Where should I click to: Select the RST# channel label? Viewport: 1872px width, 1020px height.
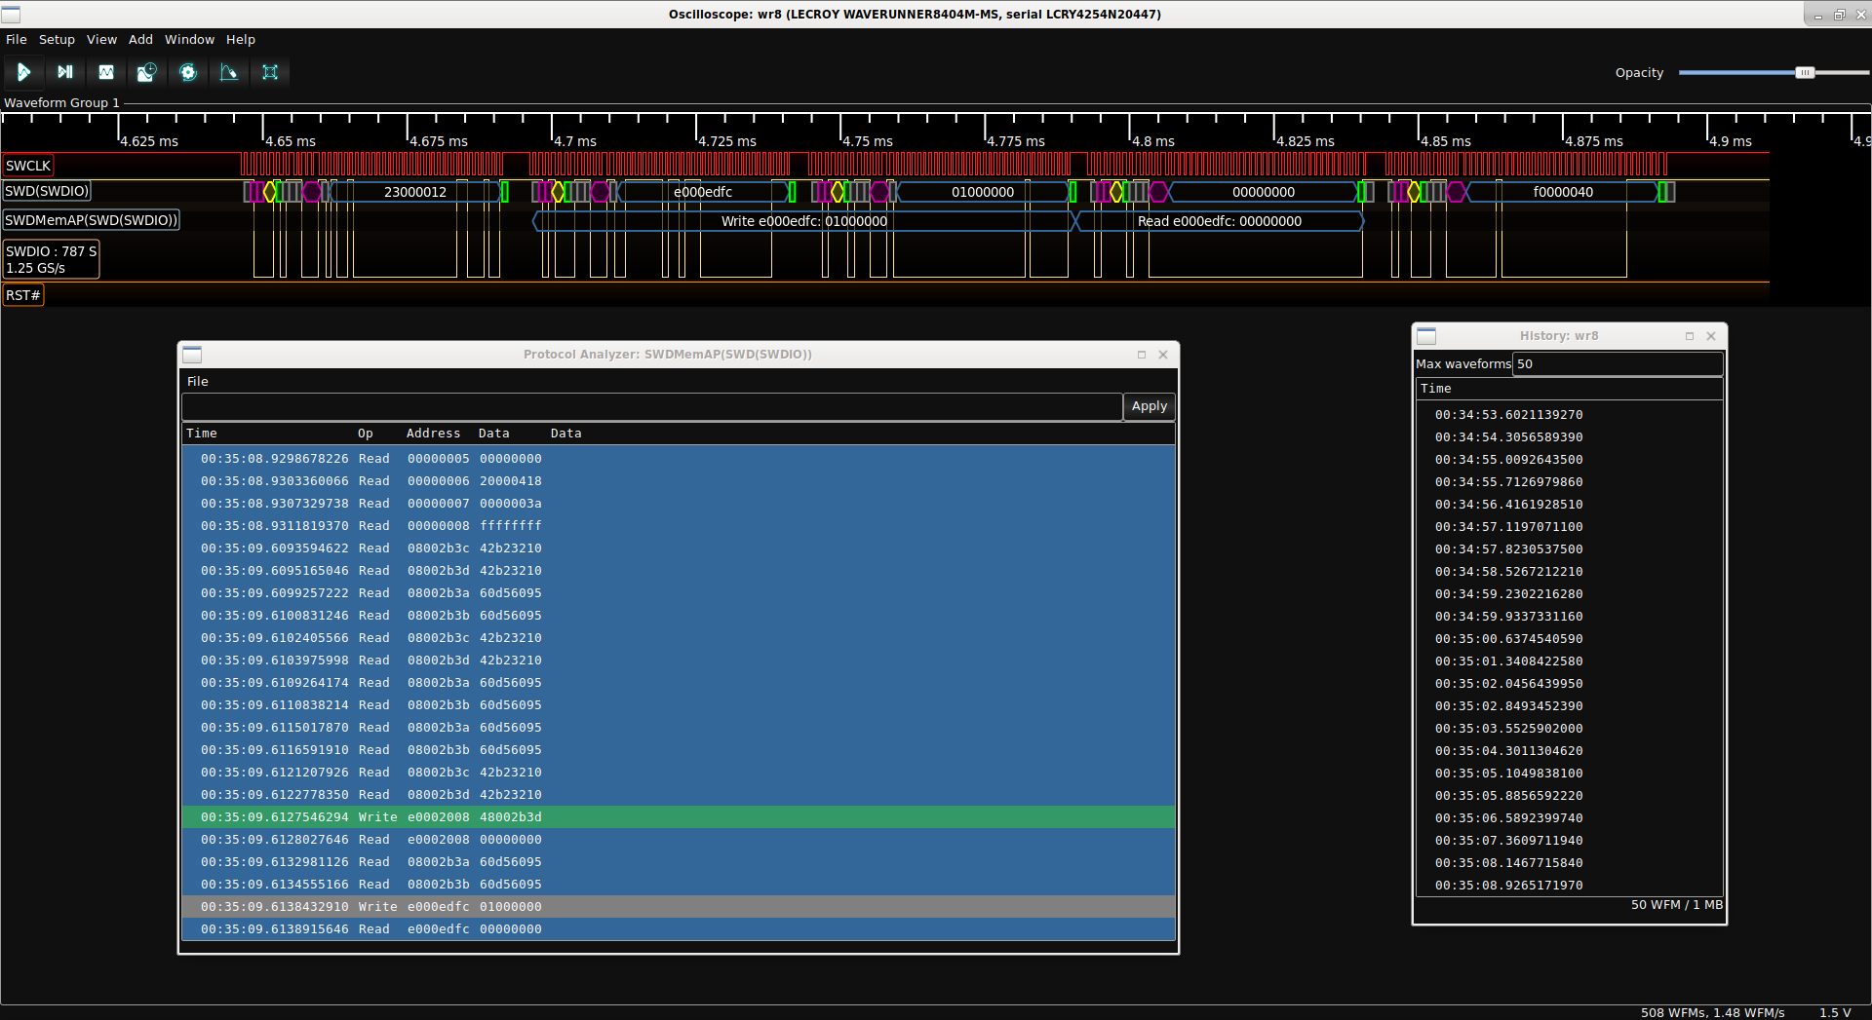pyautogui.click(x=23, y=295)
